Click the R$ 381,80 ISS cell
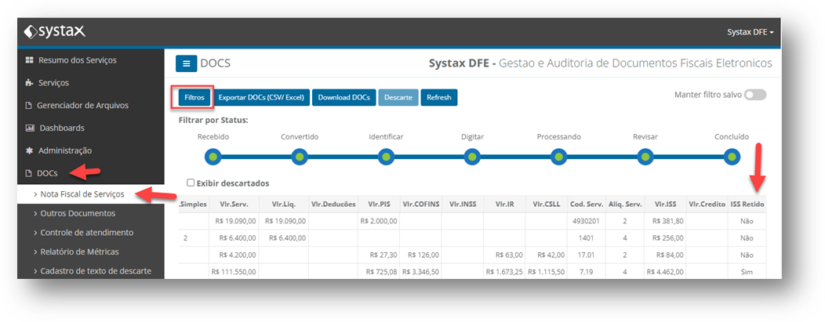Screen dimensions: 825x322 [x=666, y=221]
